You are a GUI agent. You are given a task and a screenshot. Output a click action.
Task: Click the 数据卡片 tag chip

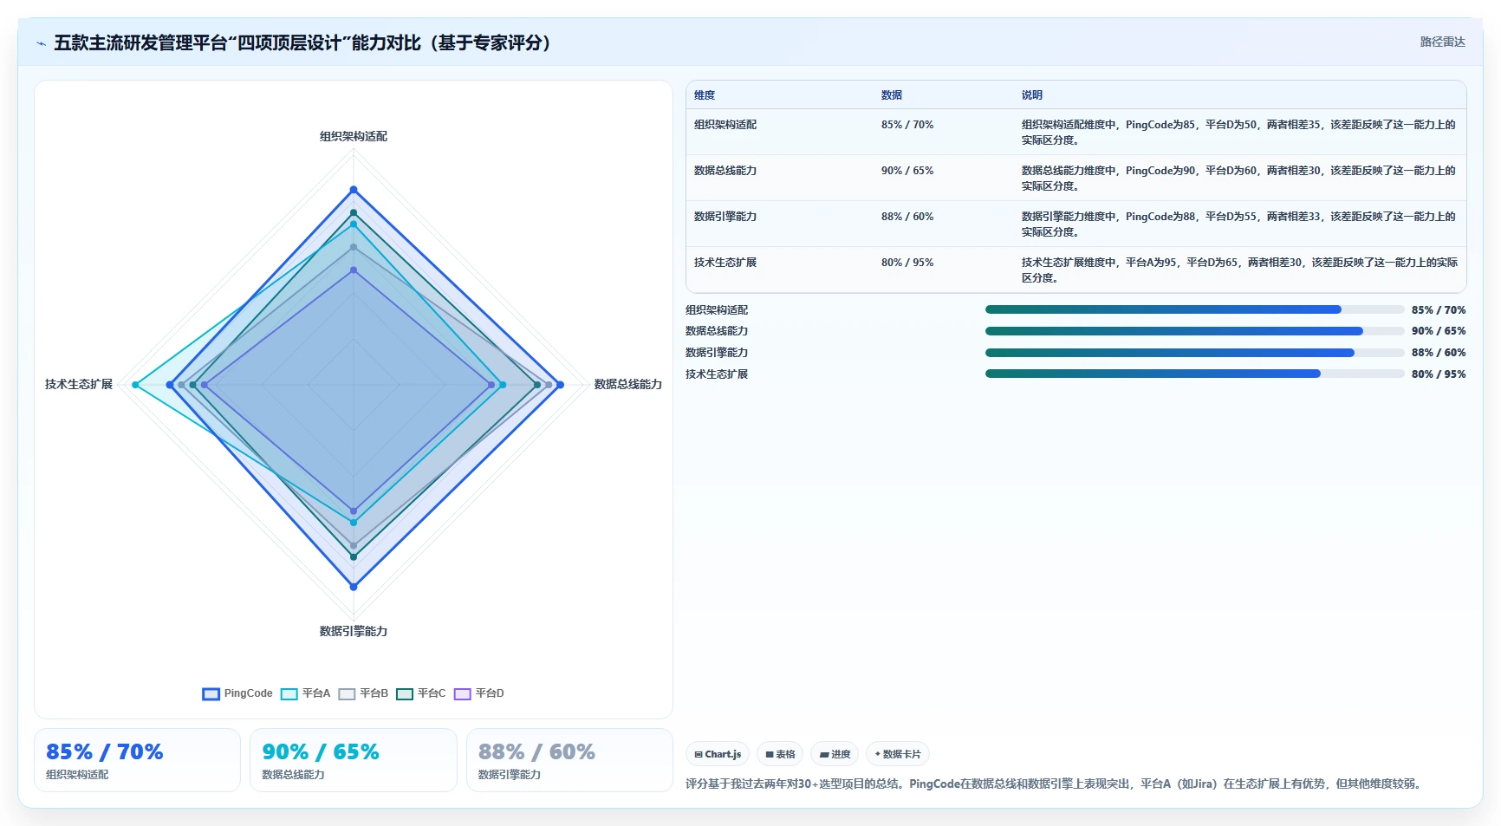coord(898,754)
